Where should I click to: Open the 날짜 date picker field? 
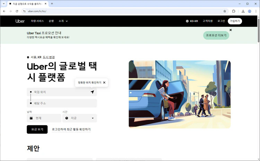[x=44, y=118]
